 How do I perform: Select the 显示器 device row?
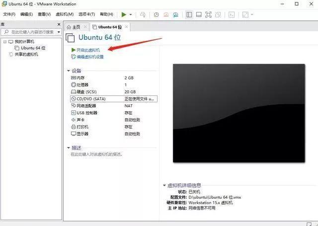[x=114, y=134]
